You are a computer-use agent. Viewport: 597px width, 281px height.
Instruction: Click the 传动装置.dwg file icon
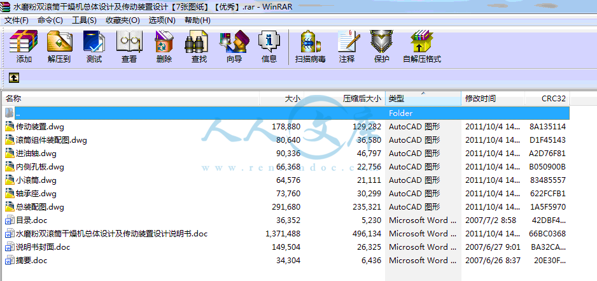(10, 127)
